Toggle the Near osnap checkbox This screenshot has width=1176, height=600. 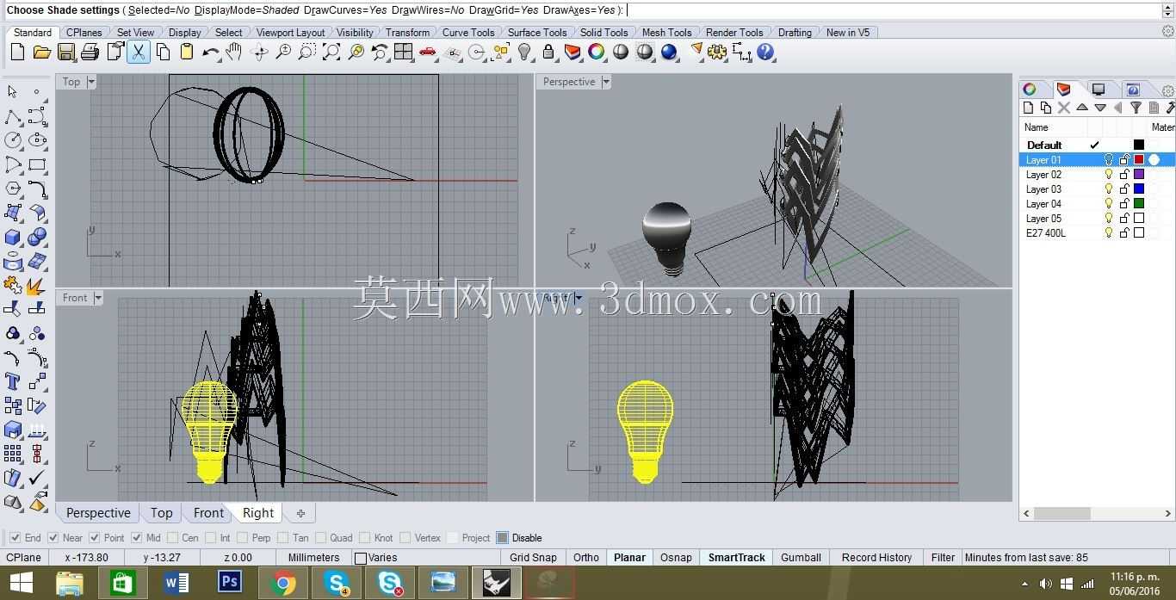[53, 538]
